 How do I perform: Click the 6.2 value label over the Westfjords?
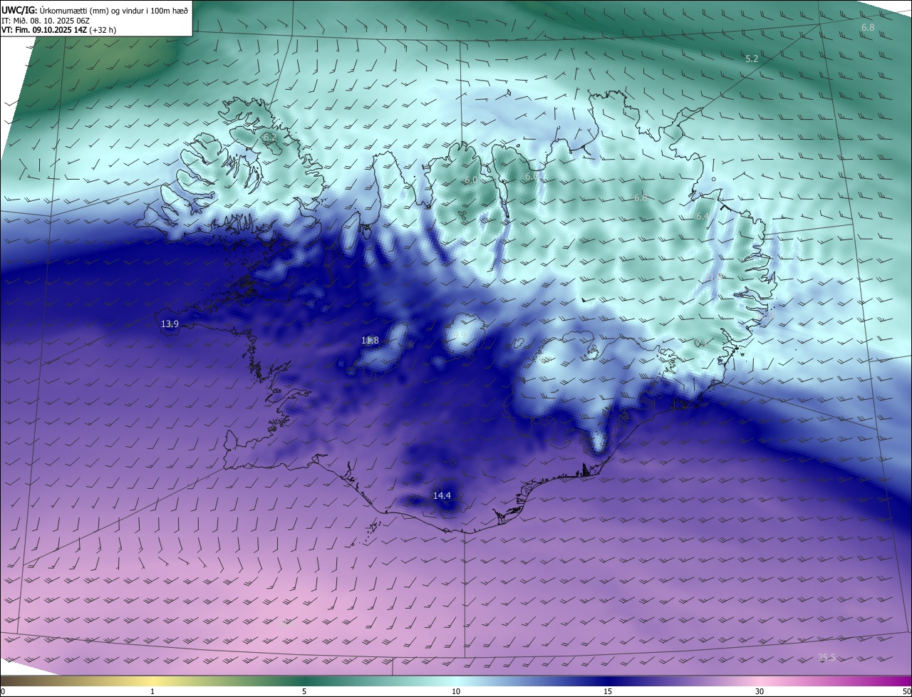point(269,136)
